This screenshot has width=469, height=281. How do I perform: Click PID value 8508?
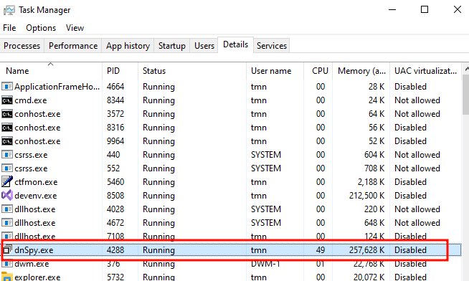[x=115, y=196]
